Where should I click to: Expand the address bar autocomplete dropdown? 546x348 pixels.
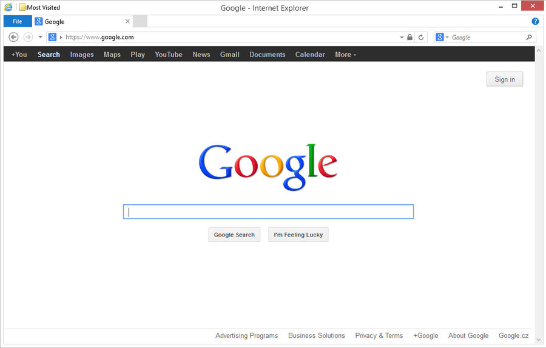pos(402,37)
